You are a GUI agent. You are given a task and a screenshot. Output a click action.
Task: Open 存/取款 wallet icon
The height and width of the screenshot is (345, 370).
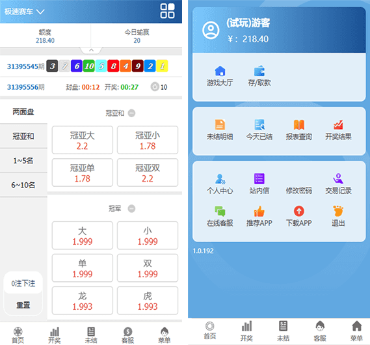259,70
